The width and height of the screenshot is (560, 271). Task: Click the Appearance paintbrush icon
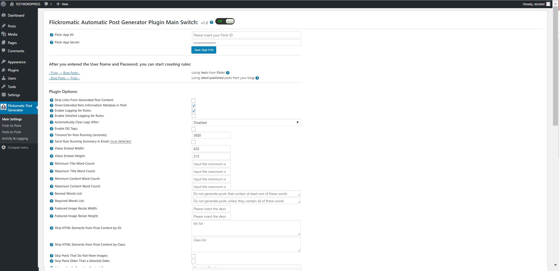coord(4,62)
